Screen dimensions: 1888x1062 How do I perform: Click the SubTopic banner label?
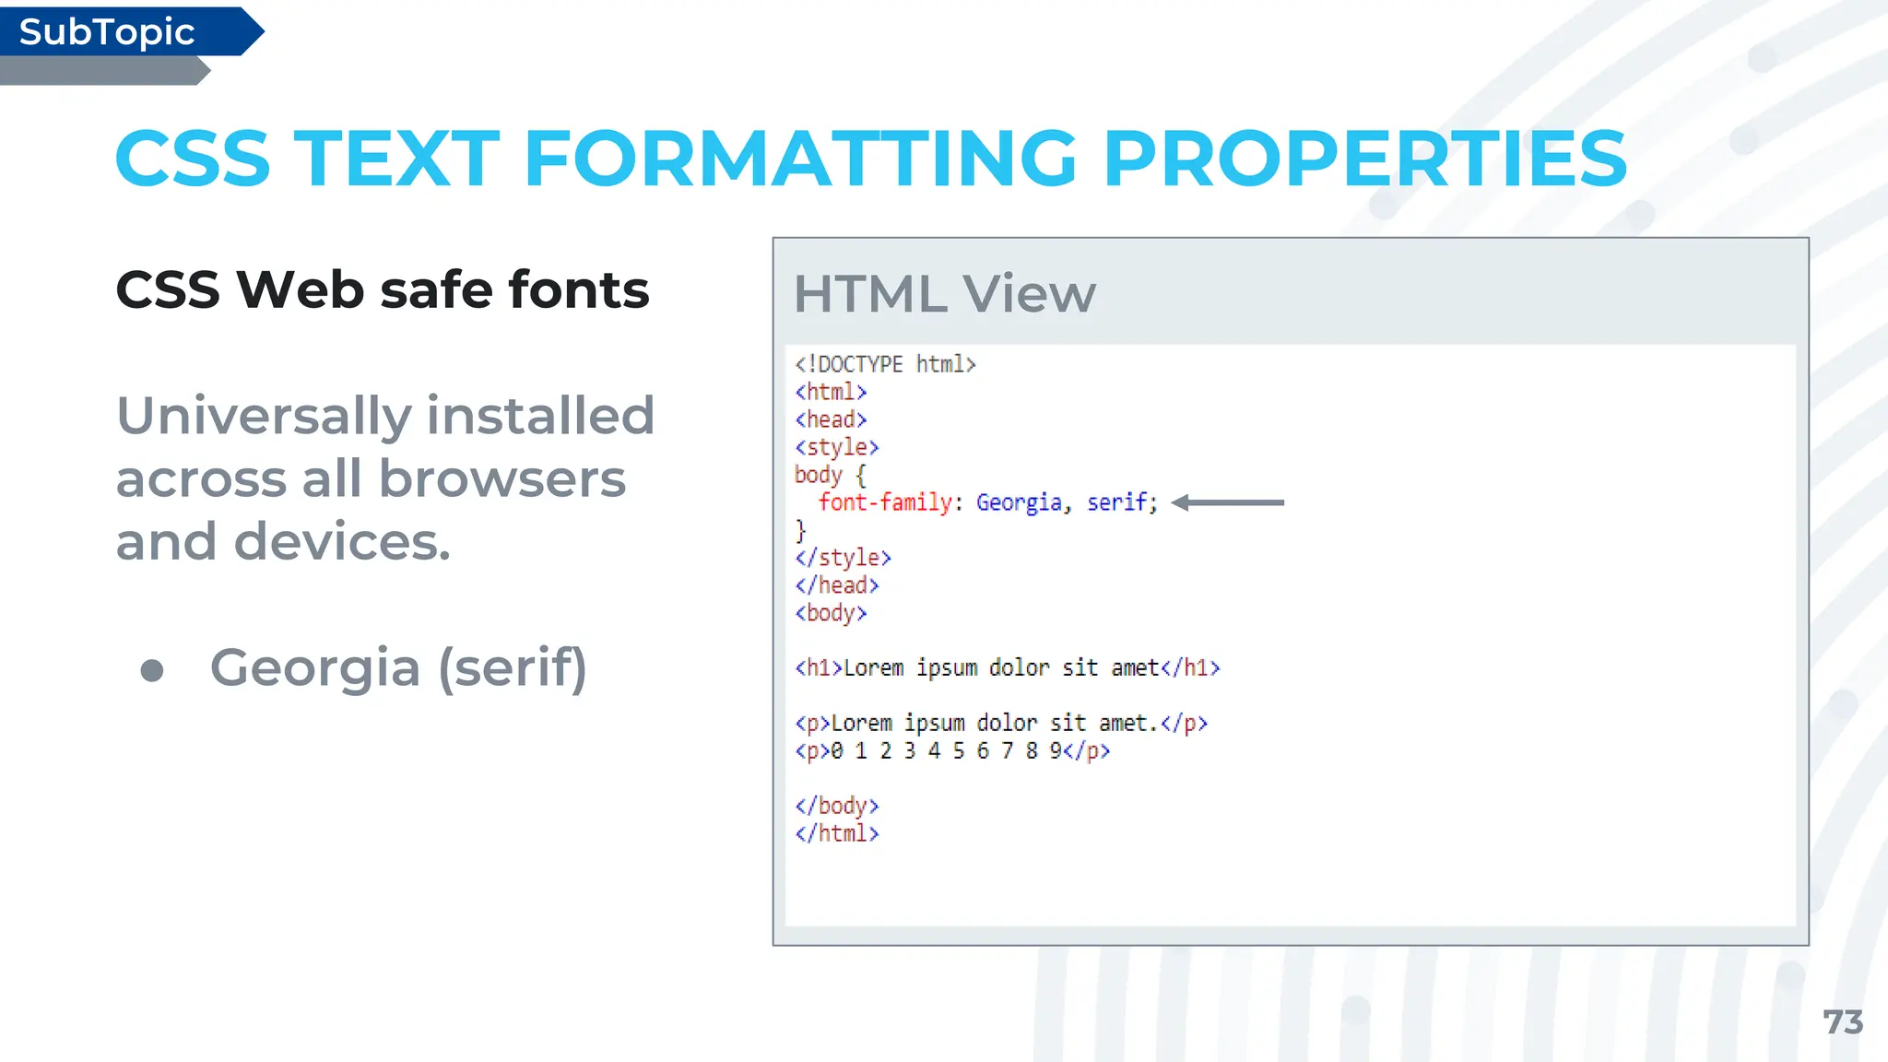pyautogui.click(x=107, y=32)
